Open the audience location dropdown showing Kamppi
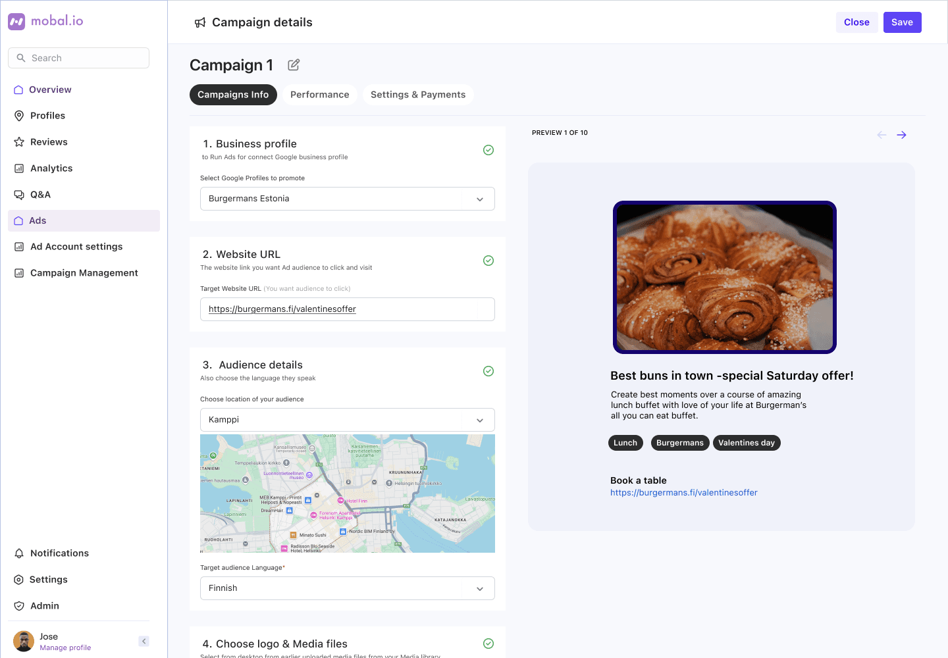 (x=348, y=420)
